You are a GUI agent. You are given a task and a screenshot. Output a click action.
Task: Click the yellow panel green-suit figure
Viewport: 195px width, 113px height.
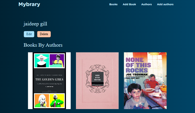pos(57,101)
